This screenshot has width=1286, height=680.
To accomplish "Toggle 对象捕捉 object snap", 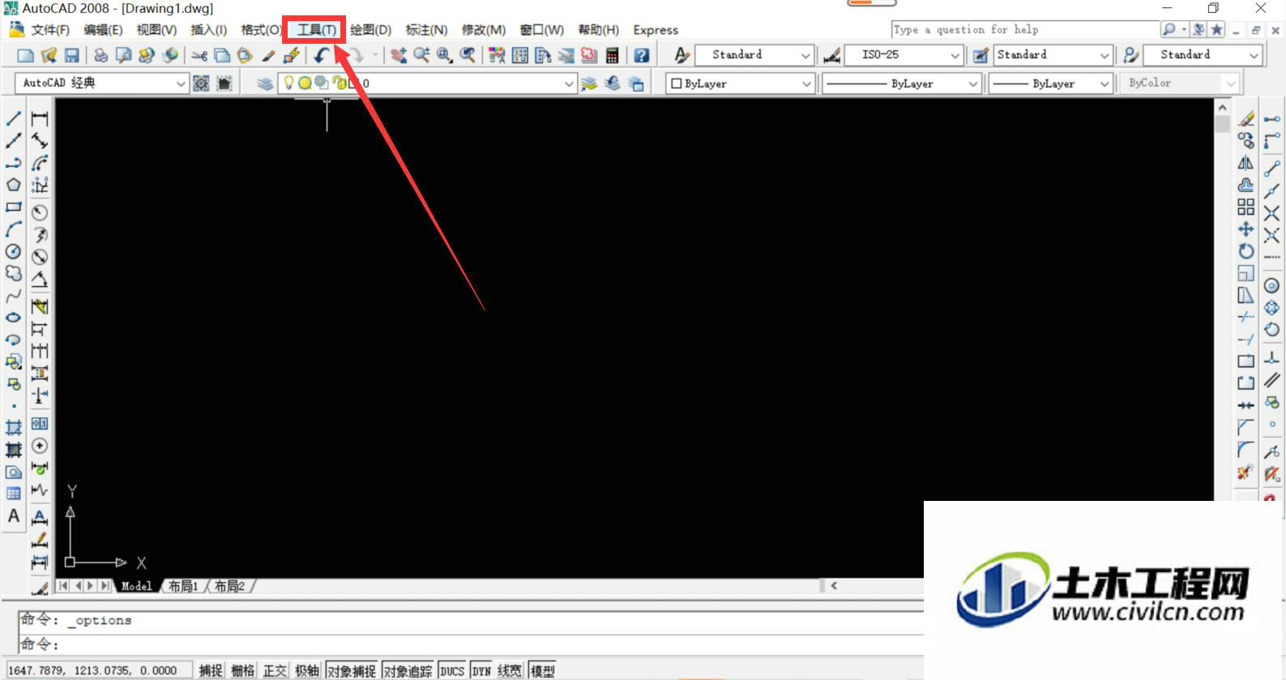I will pyautogui.click(x=352, y=670).
